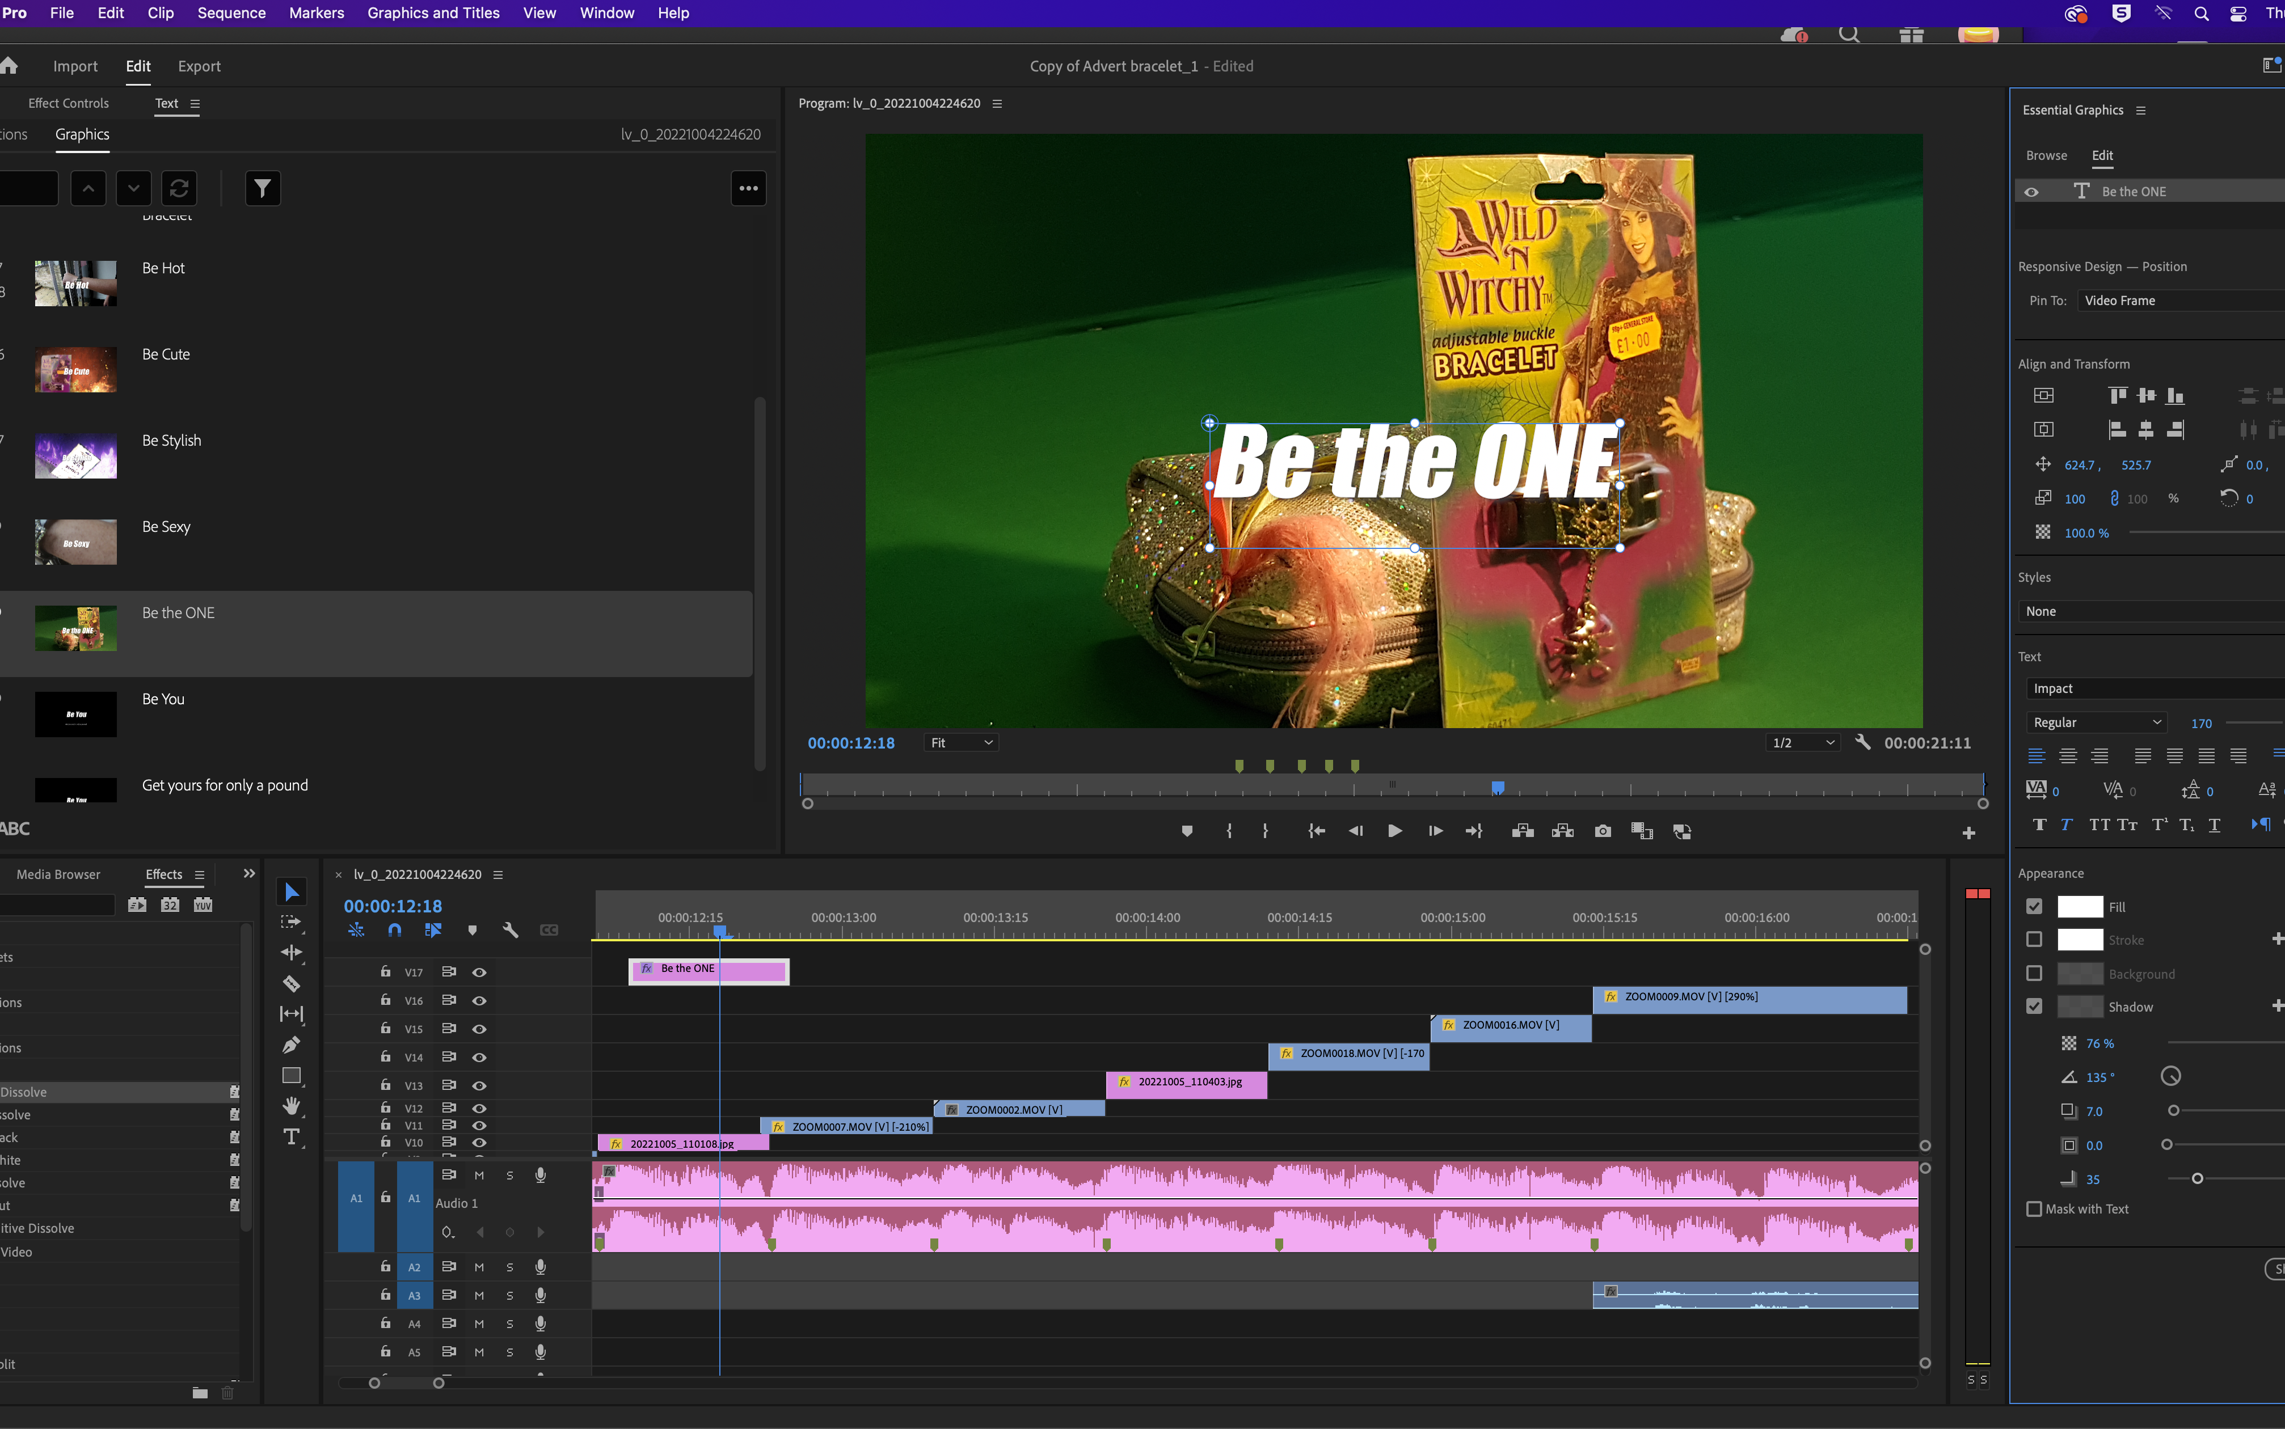Image resolution: width=2285 pixels, height=1429 pixels.
Task: Open the Shadow color swatch
Action: (2080, 1007)
